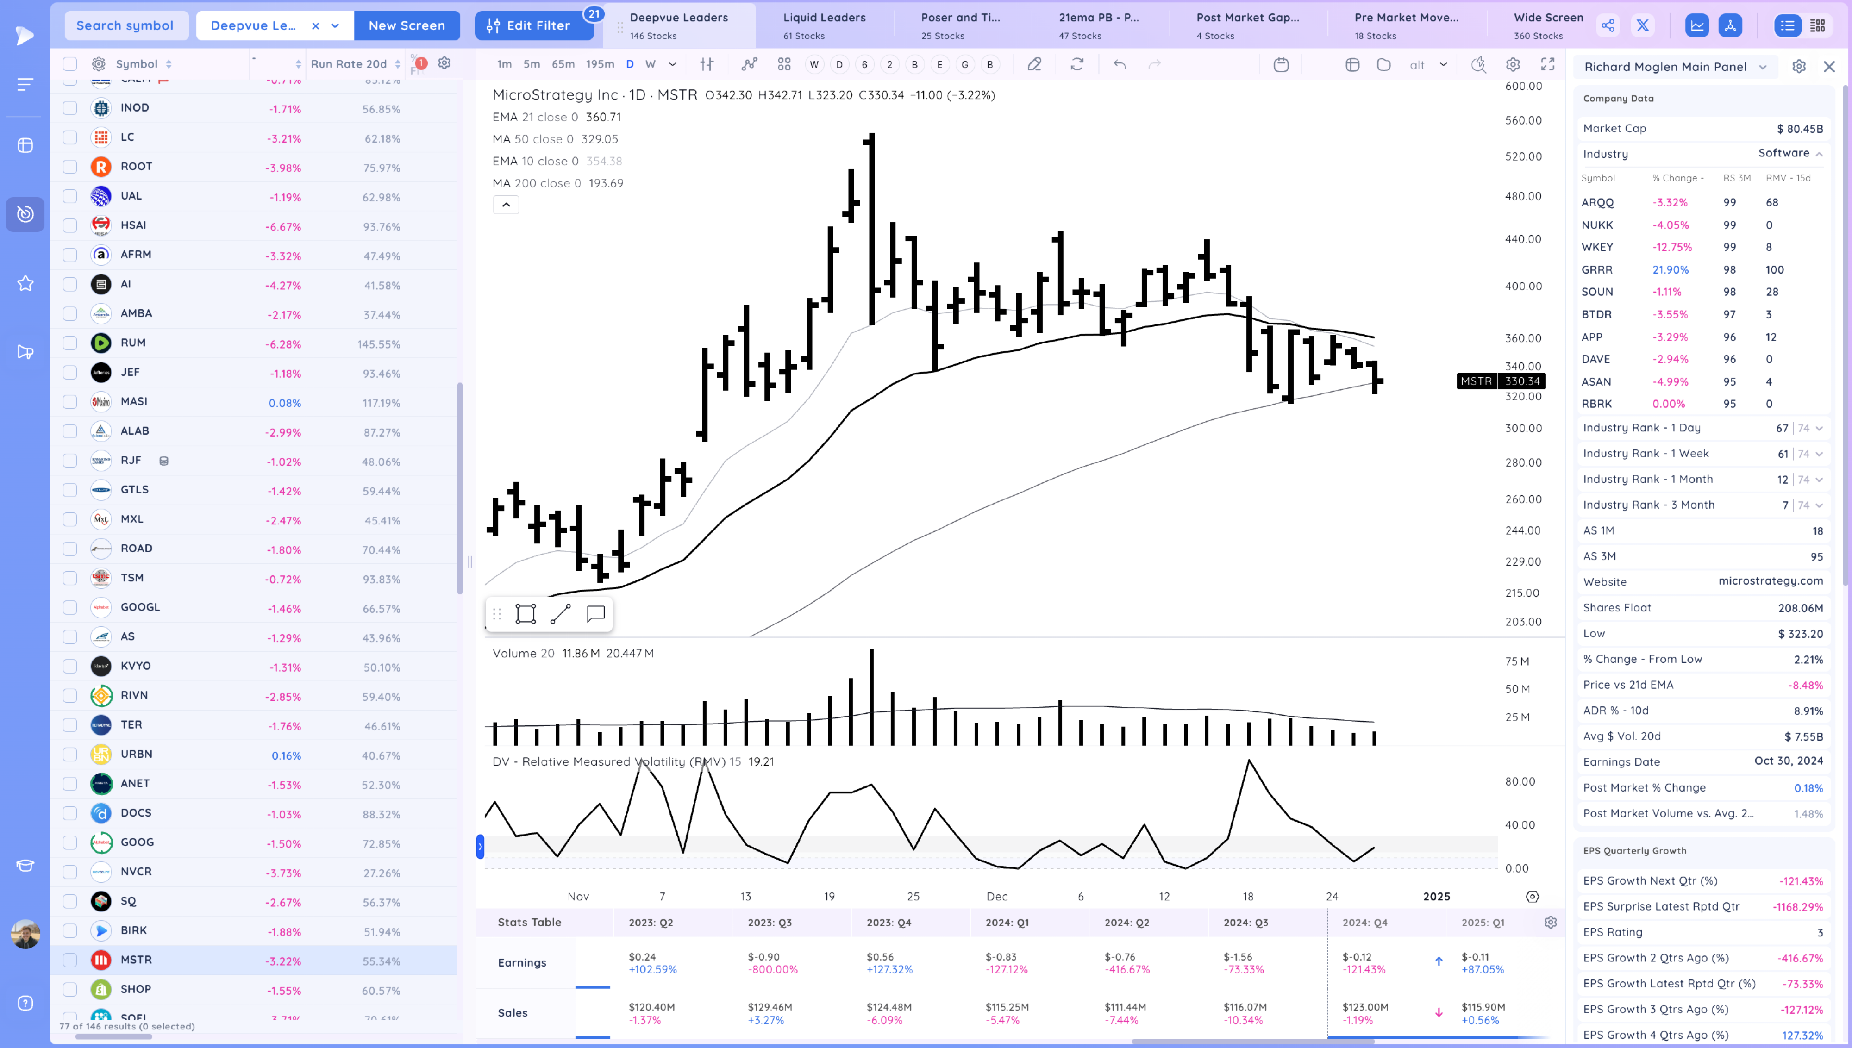Toggle the select-all checkbox in header
The image size is (1852, 1048).
[70, 64]
